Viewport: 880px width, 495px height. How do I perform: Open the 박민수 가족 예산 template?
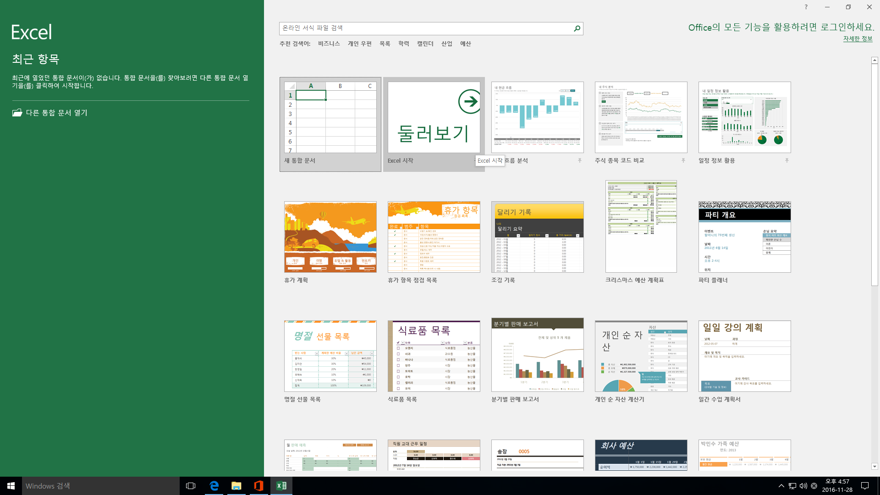click(x=745, y=455)
